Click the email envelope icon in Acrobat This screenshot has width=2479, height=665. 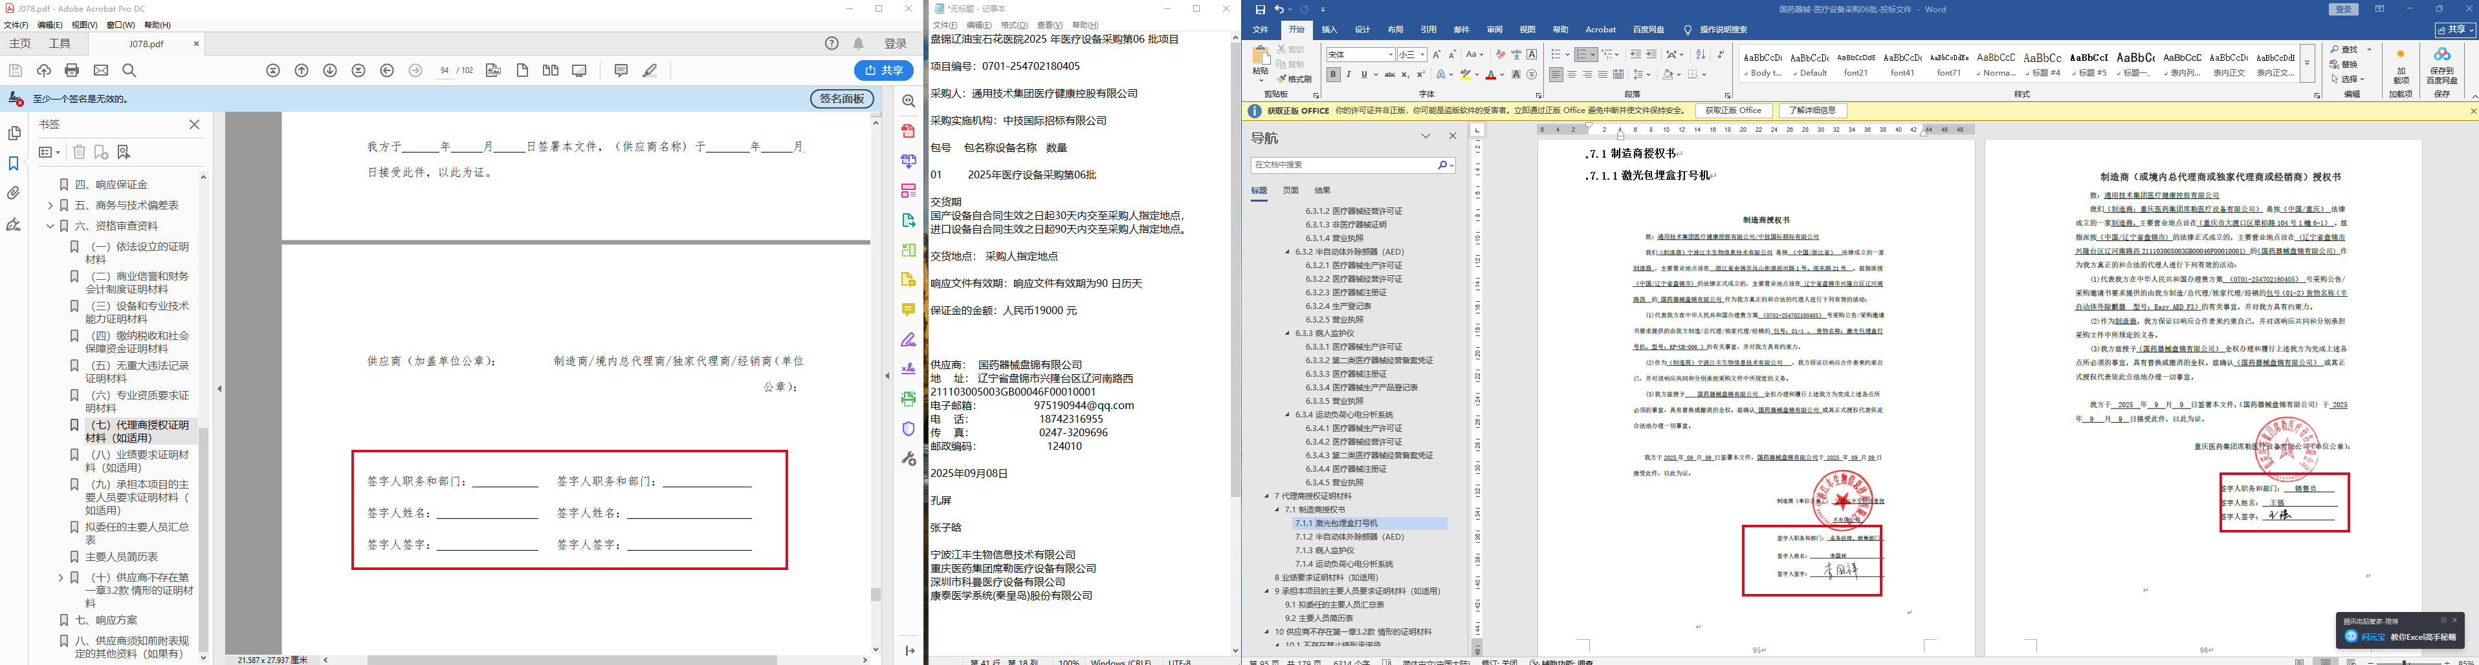[101, 70]
